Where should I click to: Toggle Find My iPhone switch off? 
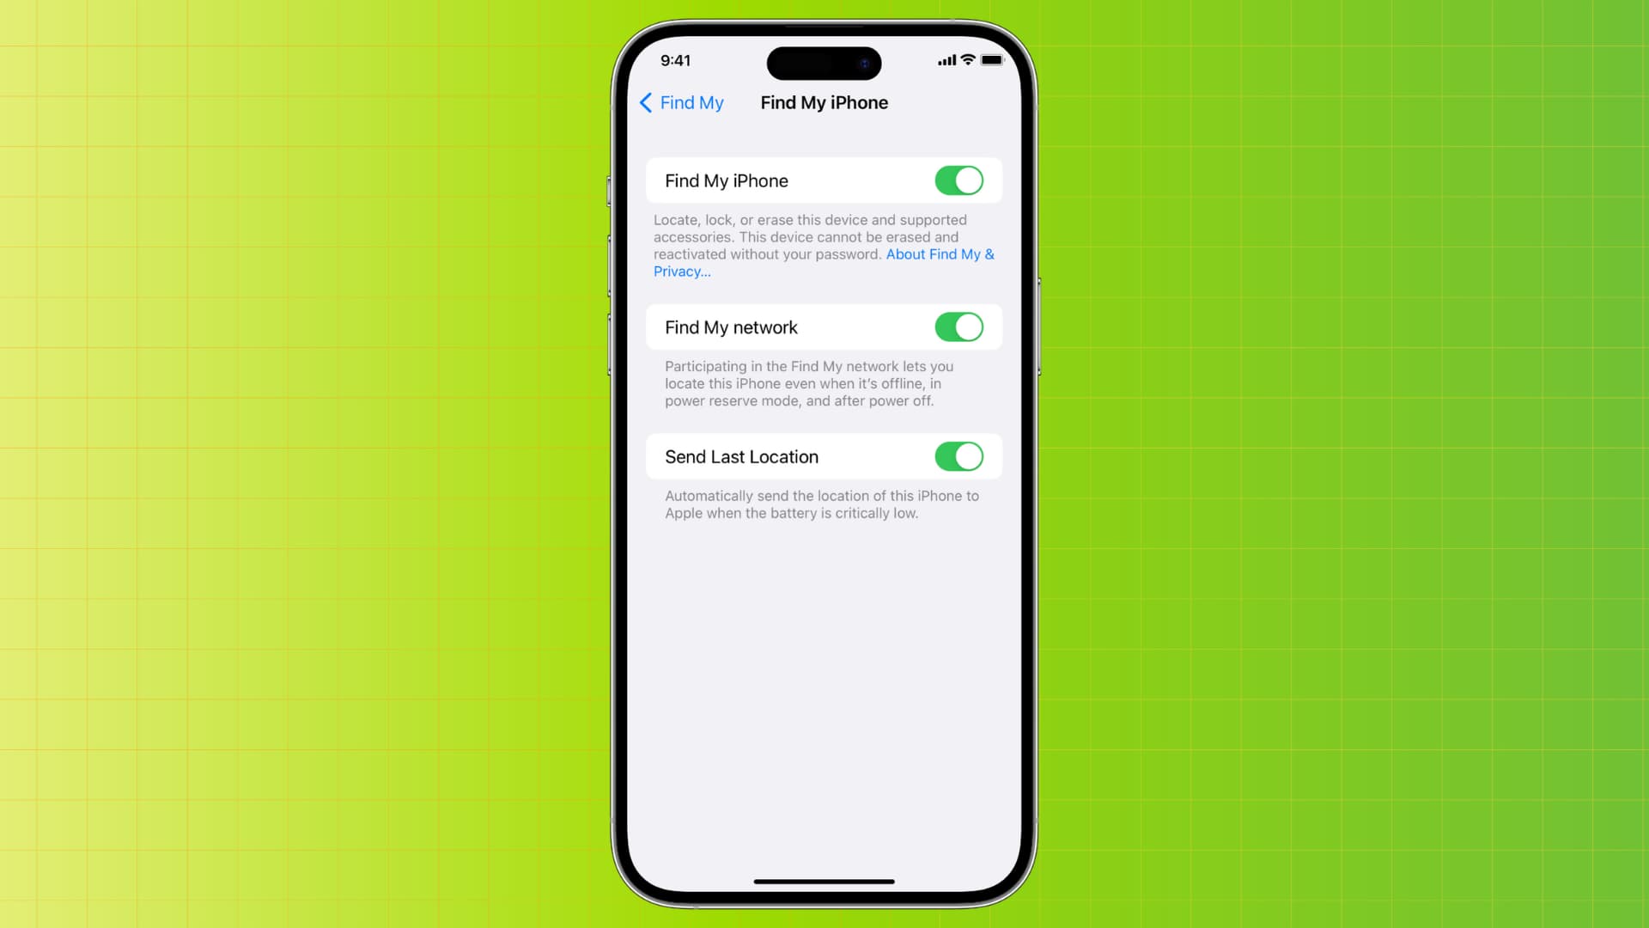[957, 180]
